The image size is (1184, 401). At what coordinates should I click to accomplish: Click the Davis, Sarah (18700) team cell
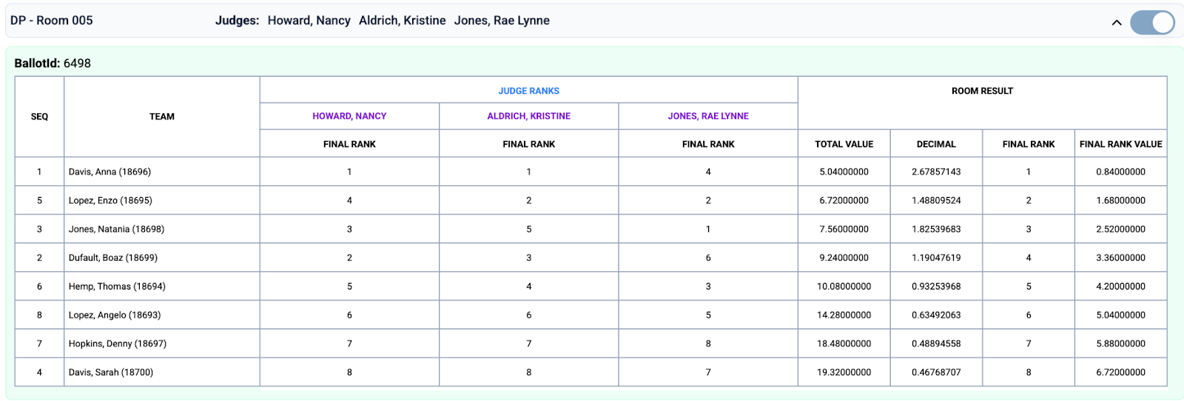(x=111, y=373)
